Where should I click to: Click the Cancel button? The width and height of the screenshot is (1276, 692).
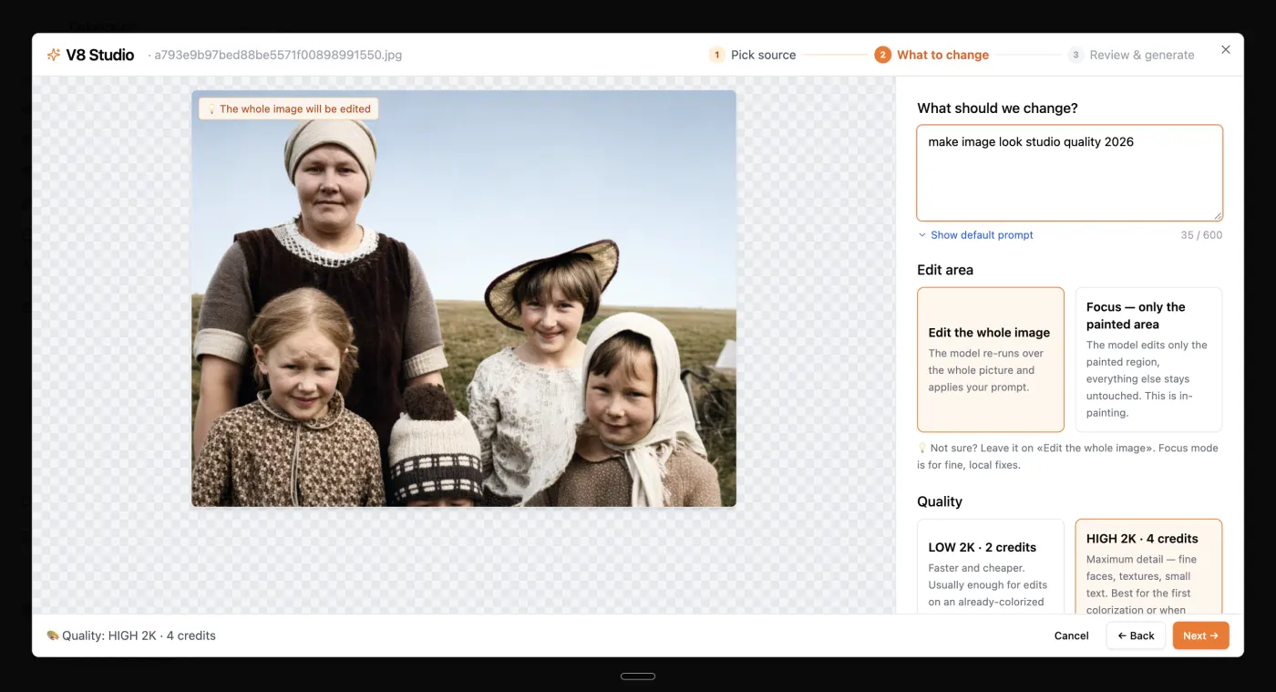pyautogui.click(x=1071, y=635)
